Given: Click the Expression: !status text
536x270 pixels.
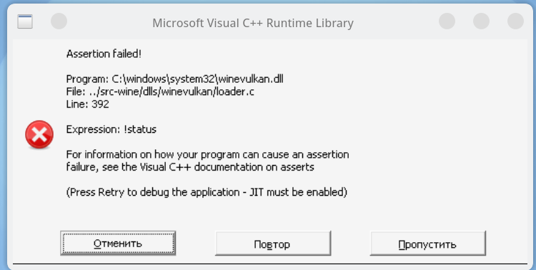Looking at the screenshot, I should [111, 129].
